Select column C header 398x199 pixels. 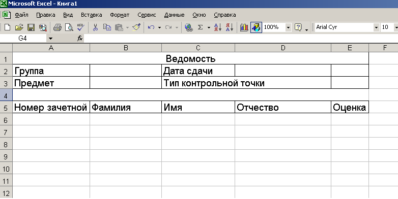click(x=198, y=48)
